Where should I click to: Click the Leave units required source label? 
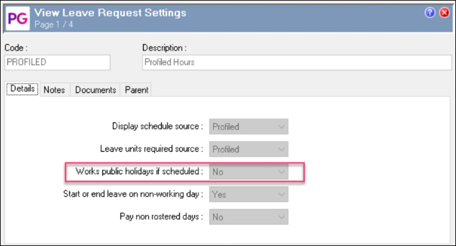151,149
